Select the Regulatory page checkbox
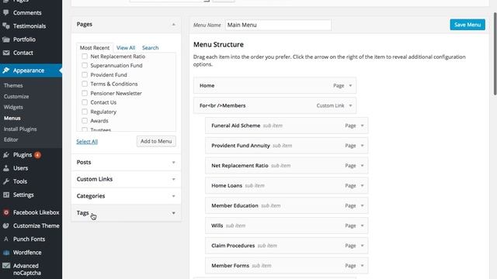The height and width of the screenshot is (279, 497). [85, 112]
